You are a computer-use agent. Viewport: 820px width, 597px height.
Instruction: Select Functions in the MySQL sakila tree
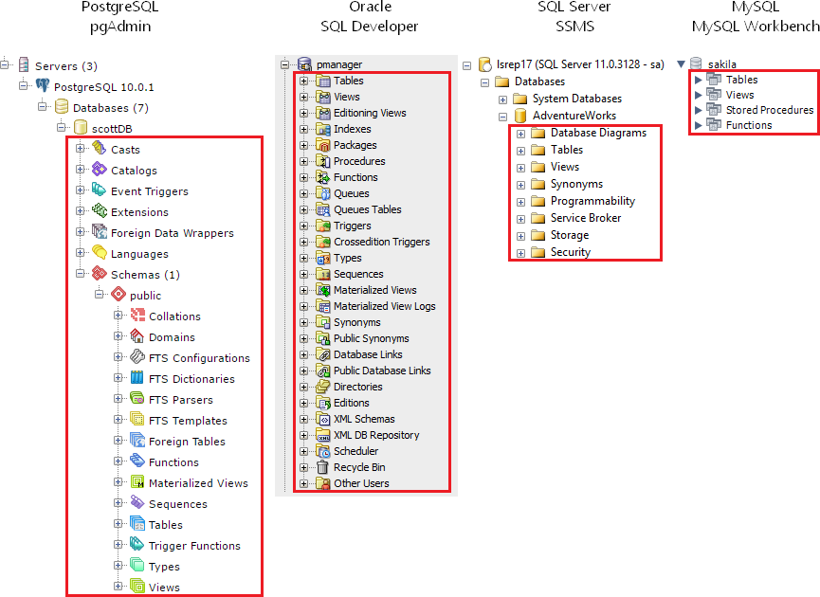pos(749,125)
